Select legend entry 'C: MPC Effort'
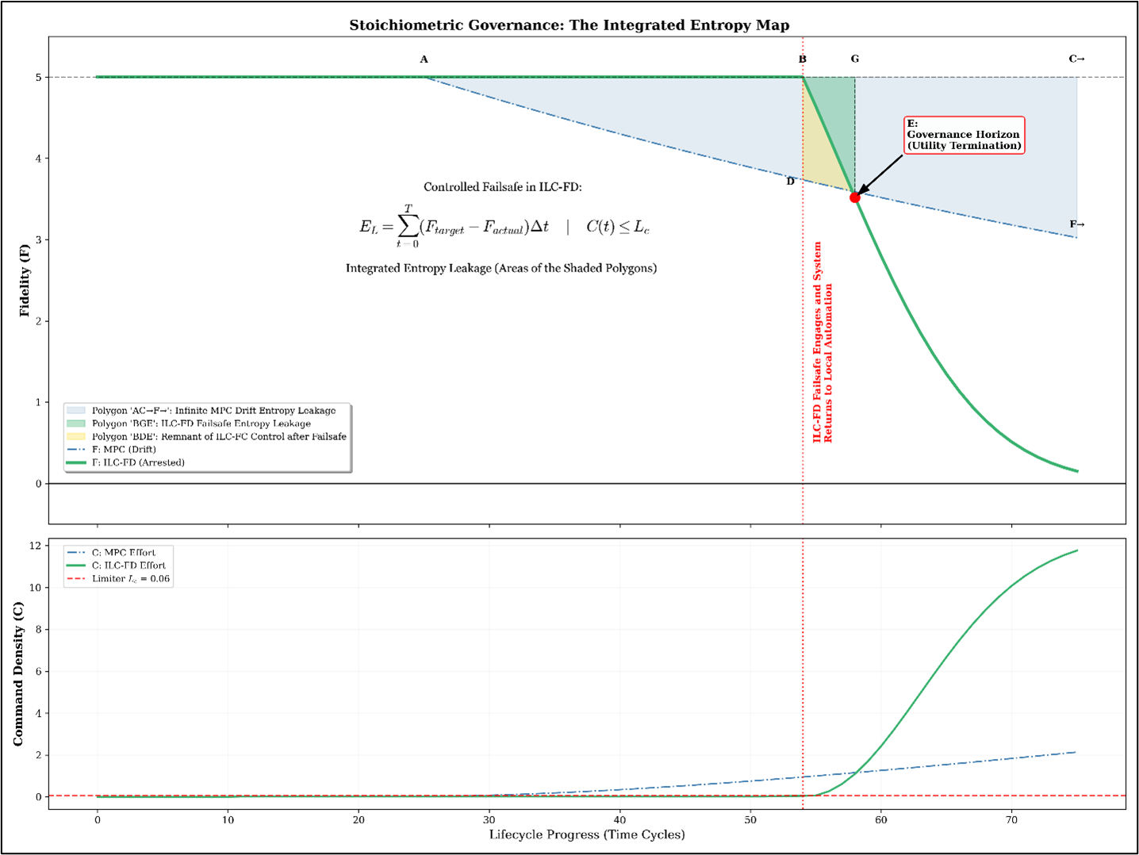Image resolution: width=1139 pixels, height=855 pixels. (x=124, y=553)
